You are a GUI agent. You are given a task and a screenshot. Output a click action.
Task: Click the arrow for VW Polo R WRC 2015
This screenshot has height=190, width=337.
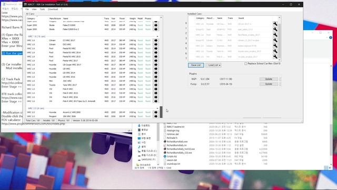point(156,93)
